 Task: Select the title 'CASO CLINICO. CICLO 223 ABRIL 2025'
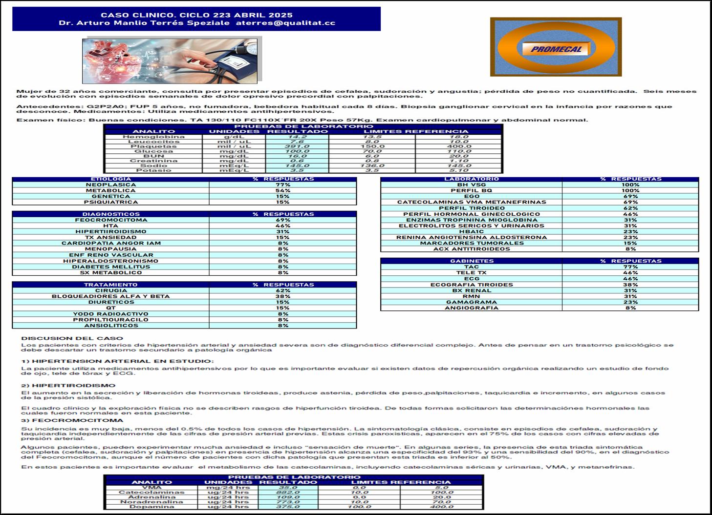click(x=197, y=15)
